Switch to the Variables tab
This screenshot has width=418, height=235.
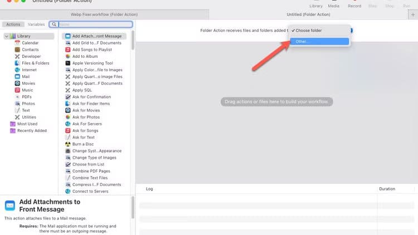36,25
